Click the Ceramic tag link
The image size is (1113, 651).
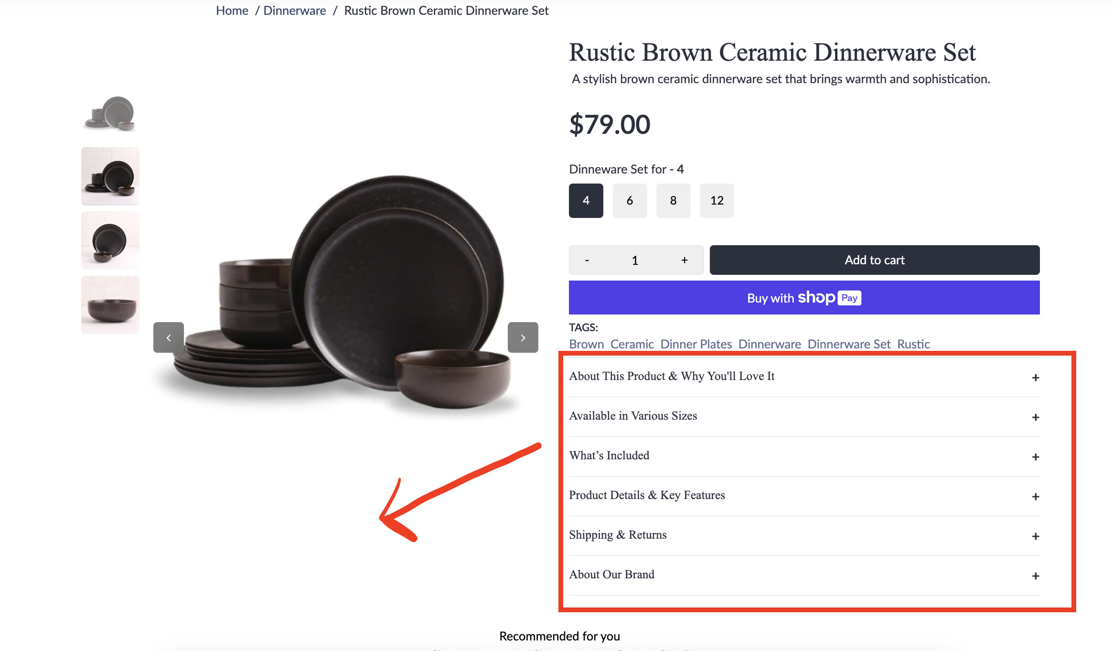pyautogui.click(x=631, y=344)
